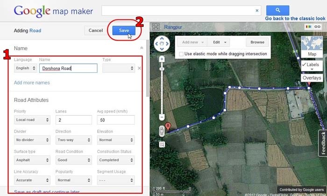
Task: Open the Overlays menu
Action: tap(312, 78)
